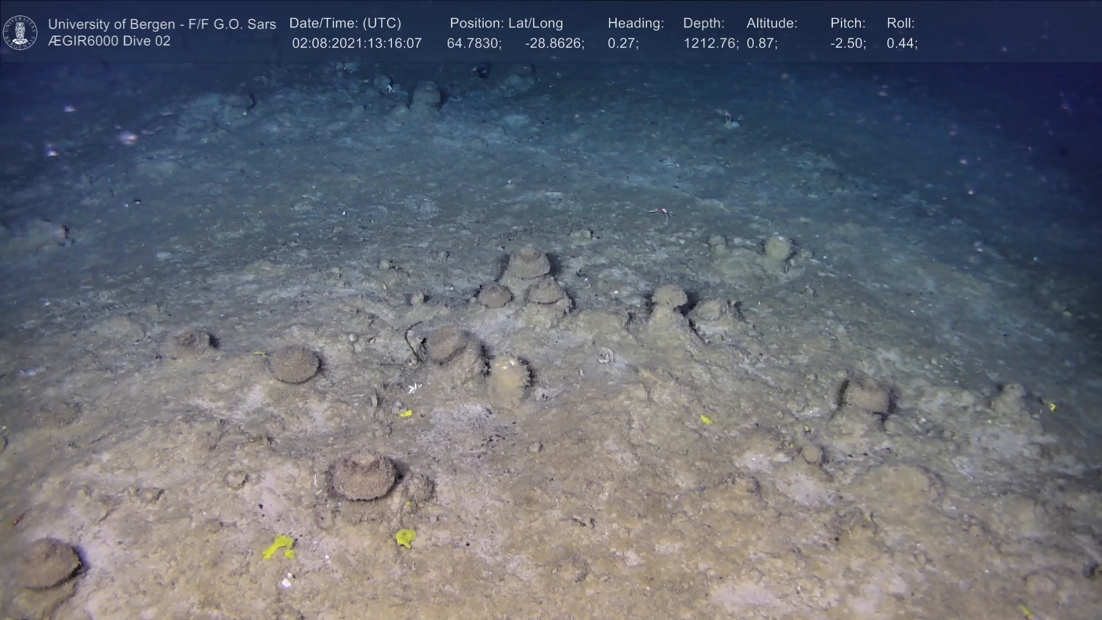
Task: Click the University of Bergen logo emblem
Action: [x=20, y=32]
